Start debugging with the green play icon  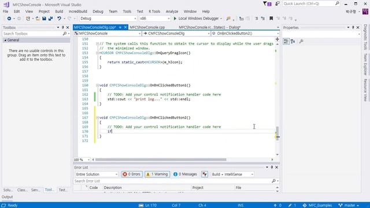[175, 18]
